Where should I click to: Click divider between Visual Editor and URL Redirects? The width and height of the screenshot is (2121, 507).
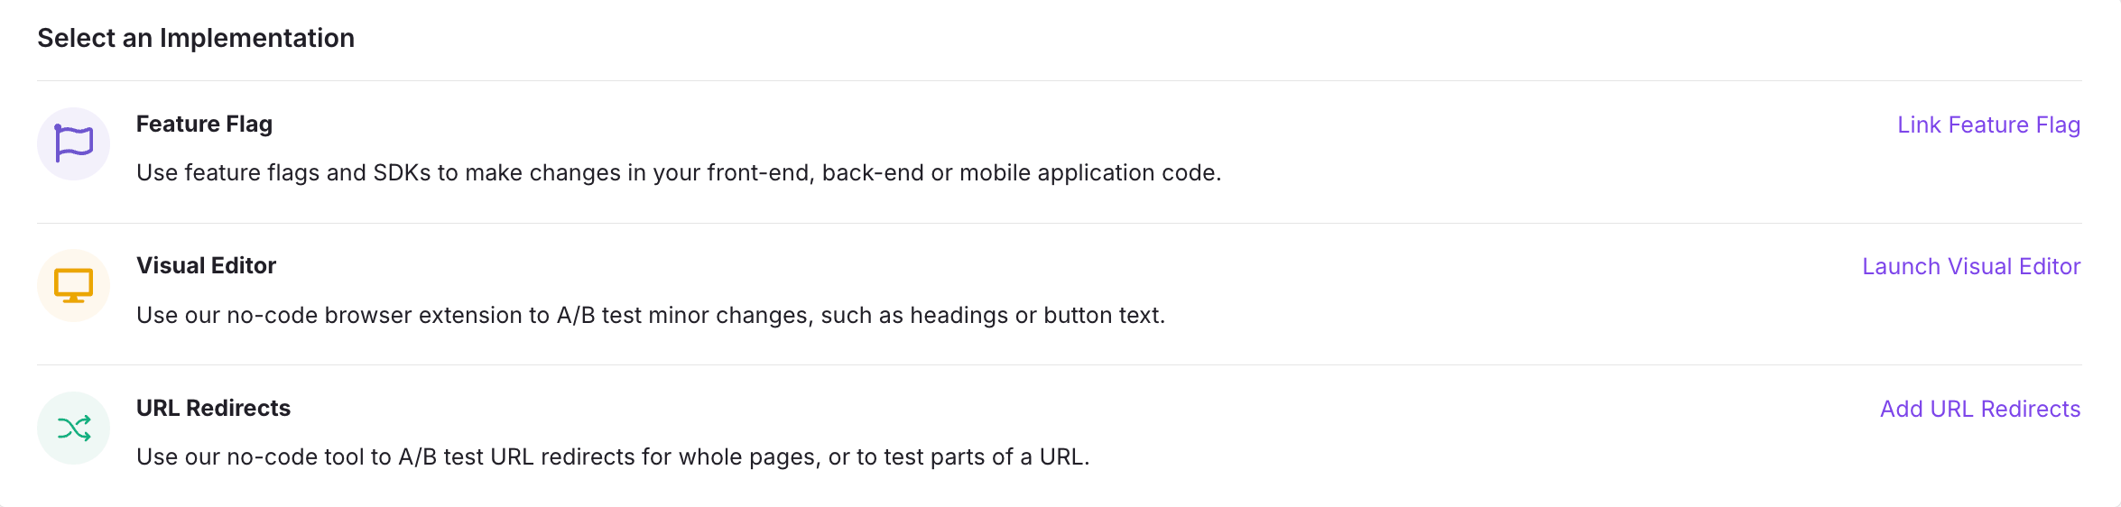(x=1060, y=364)
